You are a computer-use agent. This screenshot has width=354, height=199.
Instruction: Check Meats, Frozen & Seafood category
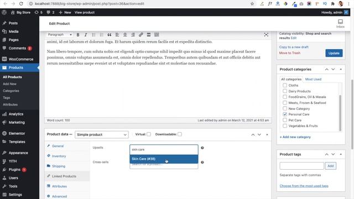tap(285, 103)
